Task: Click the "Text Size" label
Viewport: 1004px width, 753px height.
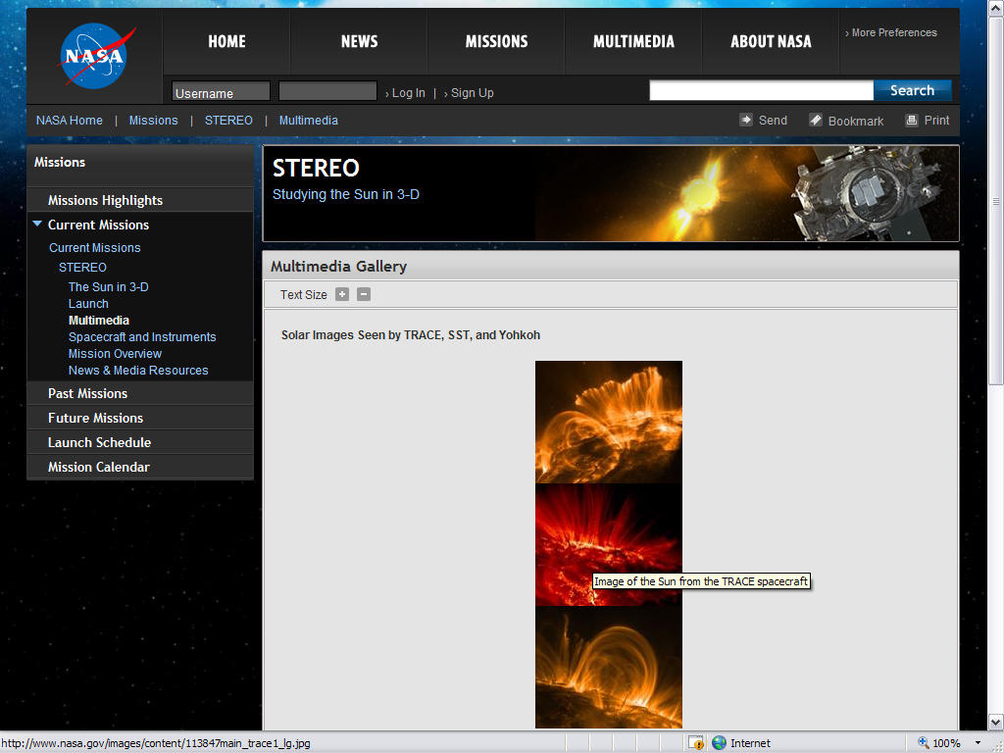Action: [x=304, y=294]
